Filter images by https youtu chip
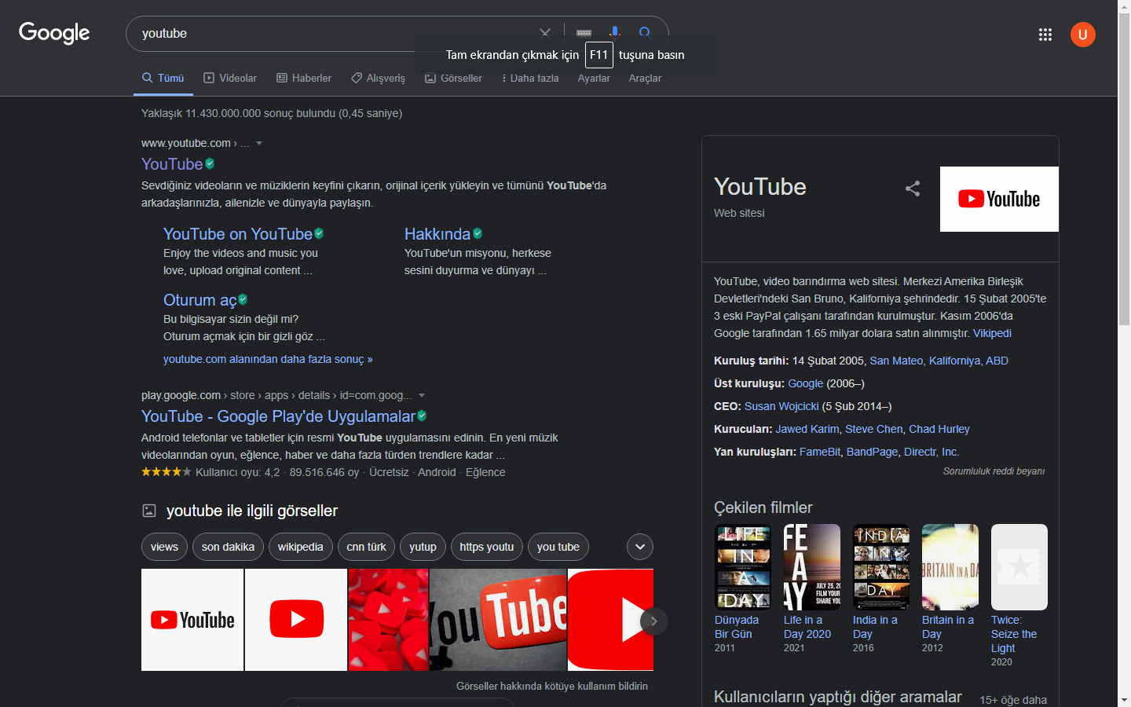Image resolution: width=1131 pixels, height=707 pixels. point(487,547)
